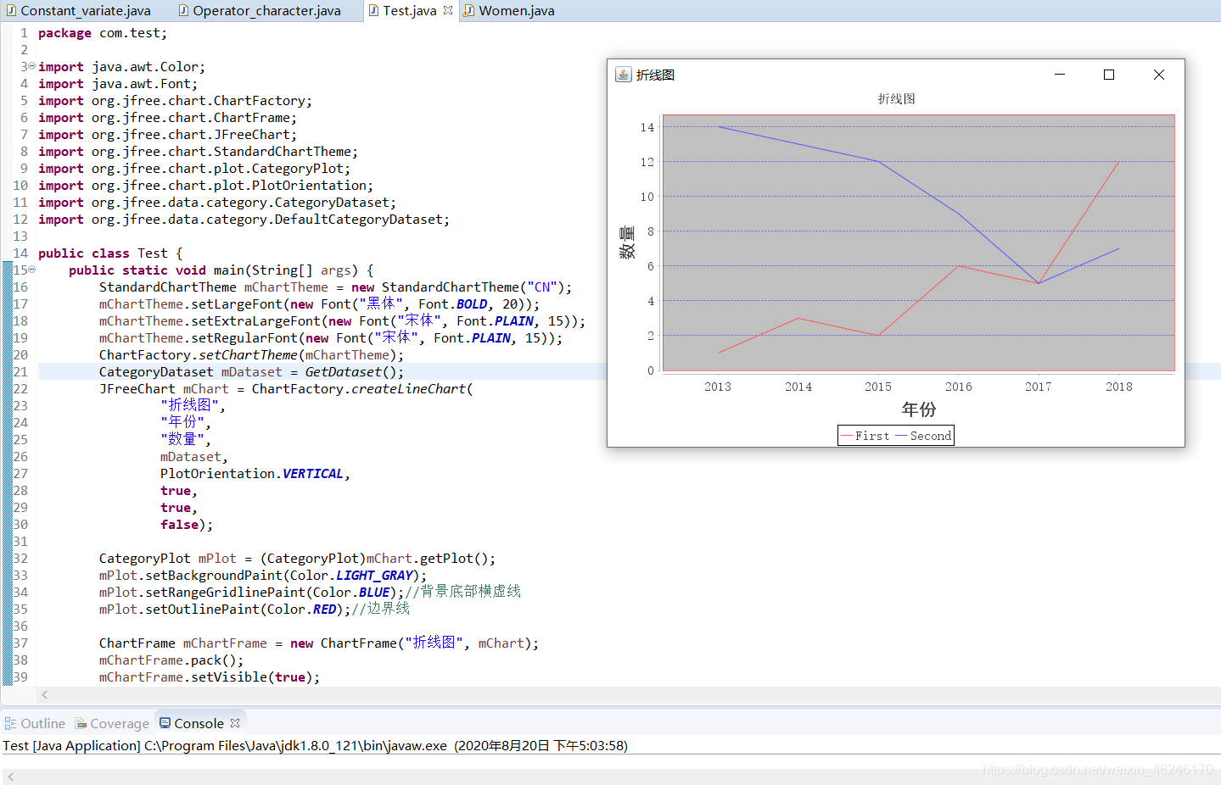Viewport: 1221px width, 785px height.
Task: Click the 2013 category label on chart axis
Action: coord(718,387)
